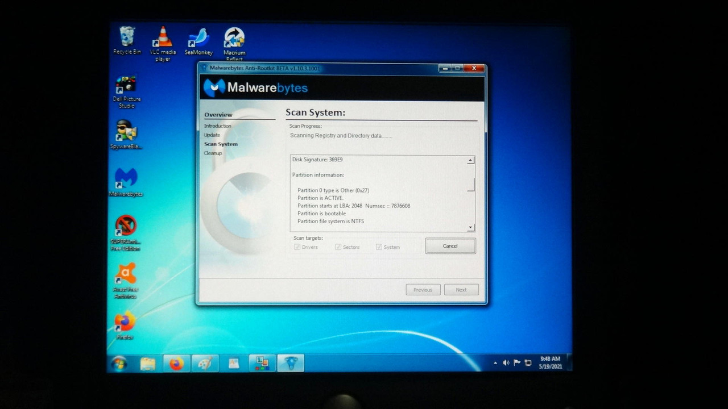This screenshot has height=409, width=728.
Task: Open VLC media player desktop icon
Action: (x=163, y=44)
